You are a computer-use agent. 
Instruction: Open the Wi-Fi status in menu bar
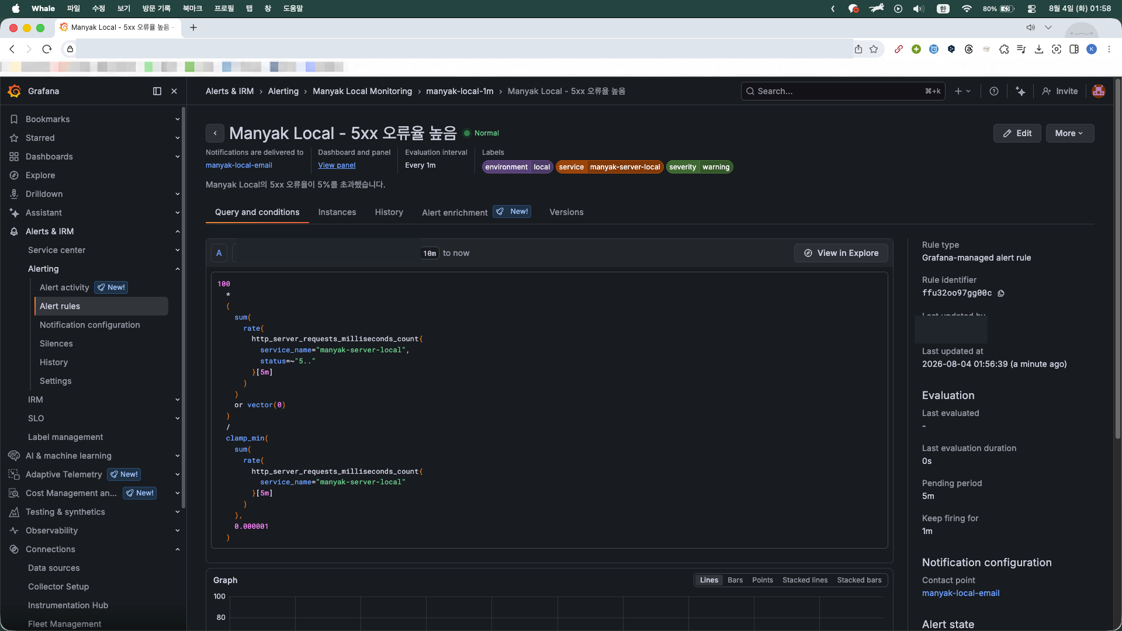point(967,9)
